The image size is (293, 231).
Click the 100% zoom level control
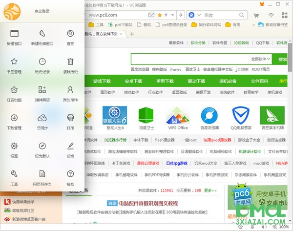(x=284, y=227)
